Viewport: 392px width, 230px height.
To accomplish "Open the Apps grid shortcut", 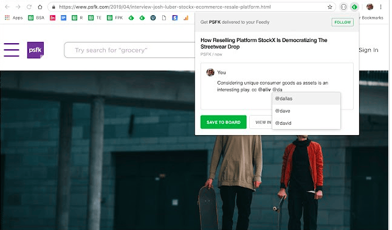I will pyautogui.click(x=14, y=18).
